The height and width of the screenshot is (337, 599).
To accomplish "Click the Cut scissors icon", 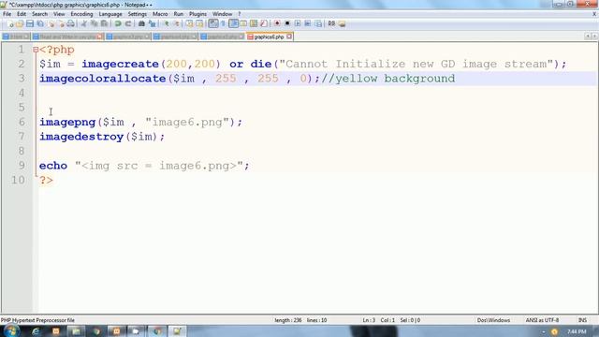I will tap(84, 23).
